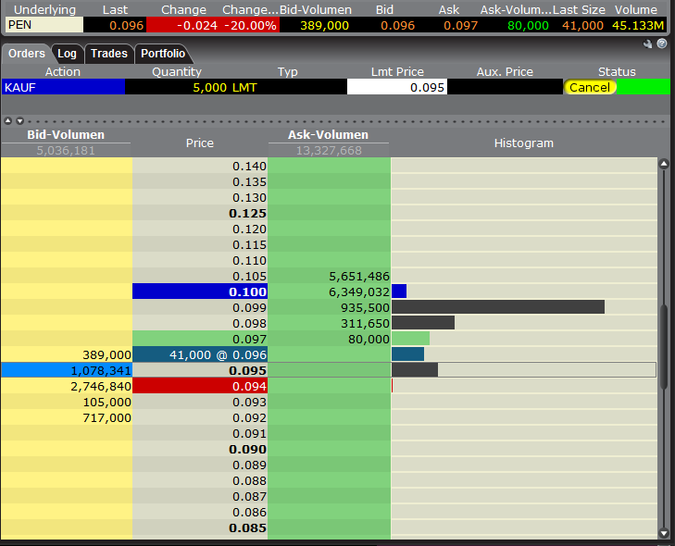Screen dimensions: 675x546
Task: Click the blue highlighted 0.100 price cell
Action: tap(200, 292)
